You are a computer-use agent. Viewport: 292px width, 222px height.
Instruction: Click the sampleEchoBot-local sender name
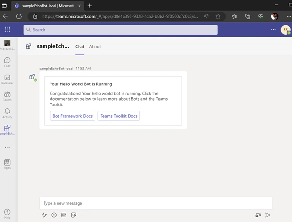coord(56,69)
